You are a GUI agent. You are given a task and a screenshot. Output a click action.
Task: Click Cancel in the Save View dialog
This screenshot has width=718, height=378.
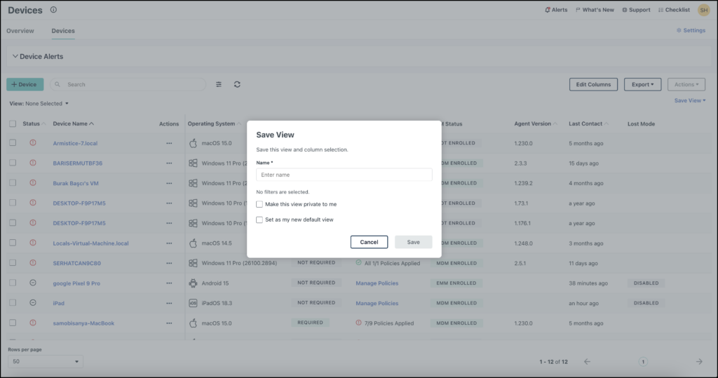click(369, 242)
